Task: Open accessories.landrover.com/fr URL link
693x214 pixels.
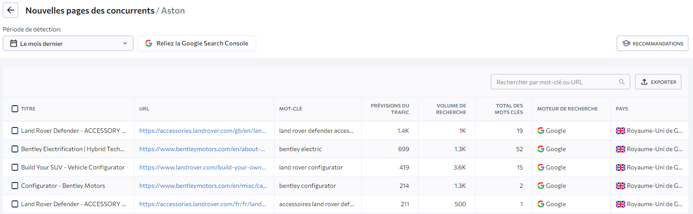Action: tap(203, 204)
